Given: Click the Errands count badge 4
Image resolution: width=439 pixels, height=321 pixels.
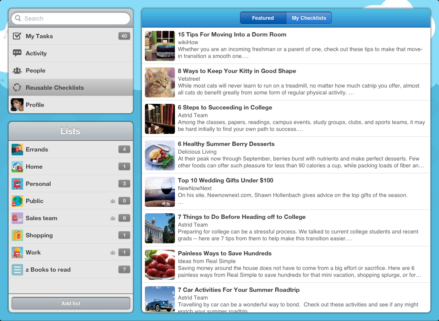Looking at the screenshot, I should click(124, 149).
